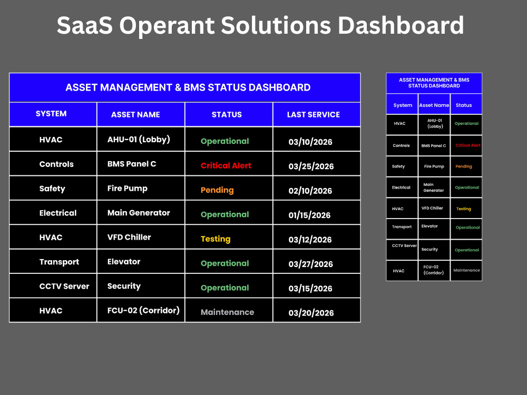This screenshot has width=527, height=395.
Task: Select 'Transport' in the 03/27/2026 row
Action: 59,262
